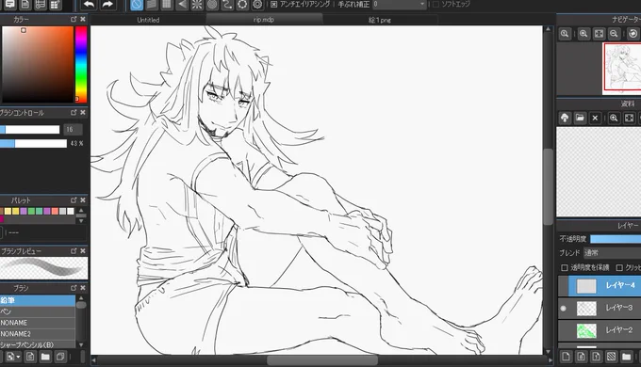The height and width of the screenshot is (367, 641).
Task: Undock the パレット panel with its pop-out icon
Action: tap(74, 200)
